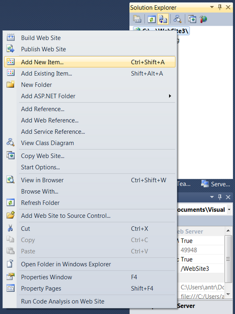Image resolution: width=235 pixels, height=314 pixels.
Task: Toggle auto-hide pin on Properties panel
Action: (220, 197)
